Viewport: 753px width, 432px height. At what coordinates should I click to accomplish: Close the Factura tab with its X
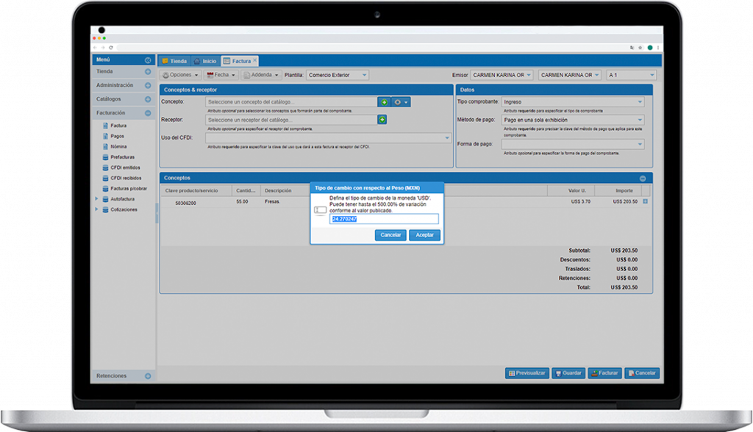pyautogui.click(x=255, y=60)
